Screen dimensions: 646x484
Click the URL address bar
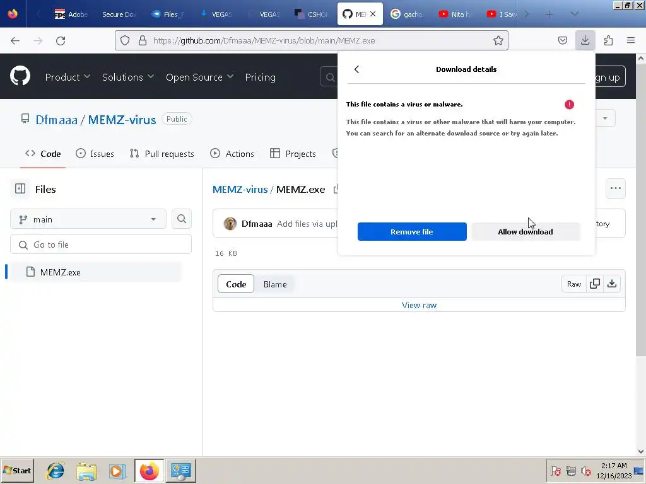click(312, 40)
